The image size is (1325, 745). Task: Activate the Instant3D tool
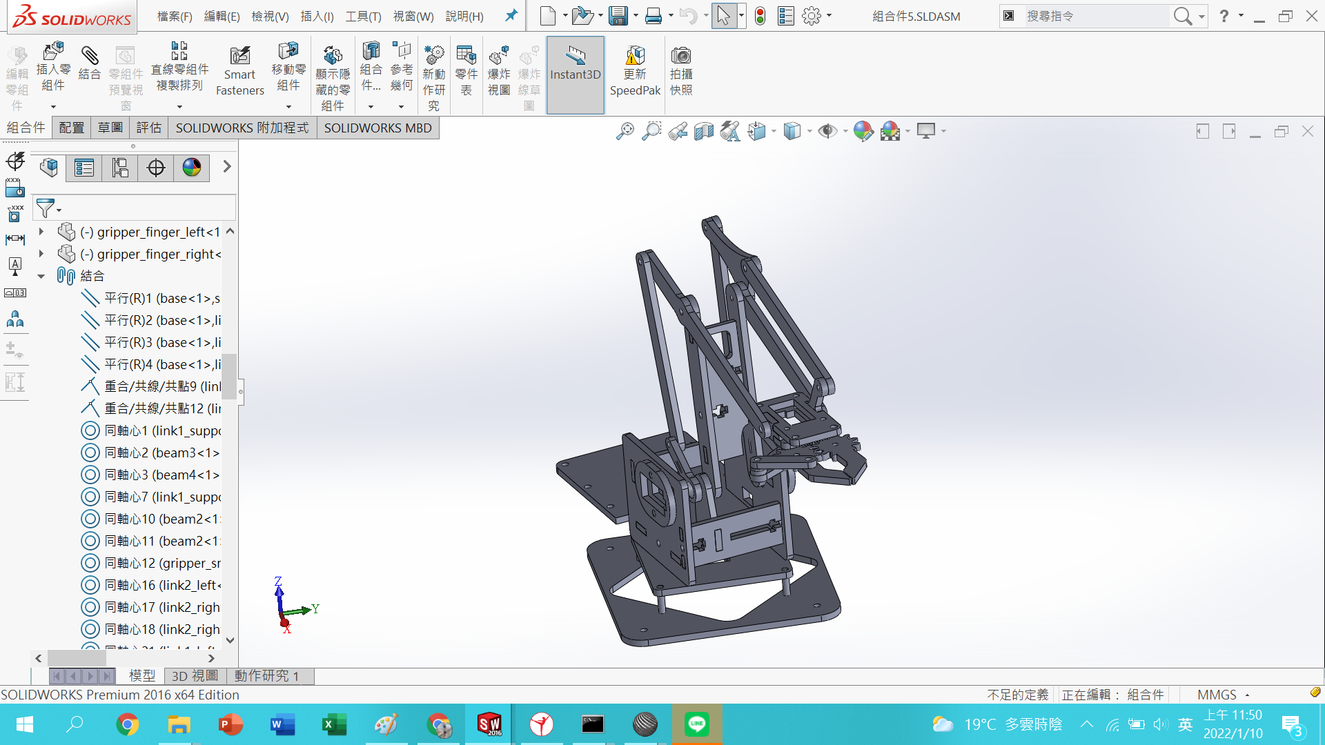(x=575, y=69)
